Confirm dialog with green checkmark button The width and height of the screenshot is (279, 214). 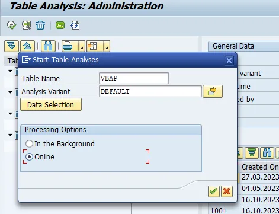214,191
